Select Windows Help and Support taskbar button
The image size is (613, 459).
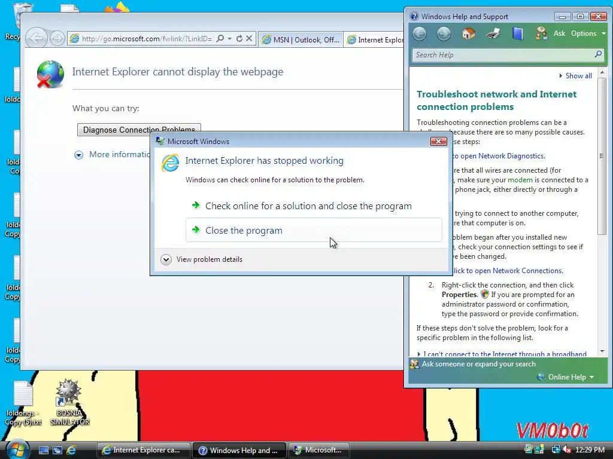239,450
